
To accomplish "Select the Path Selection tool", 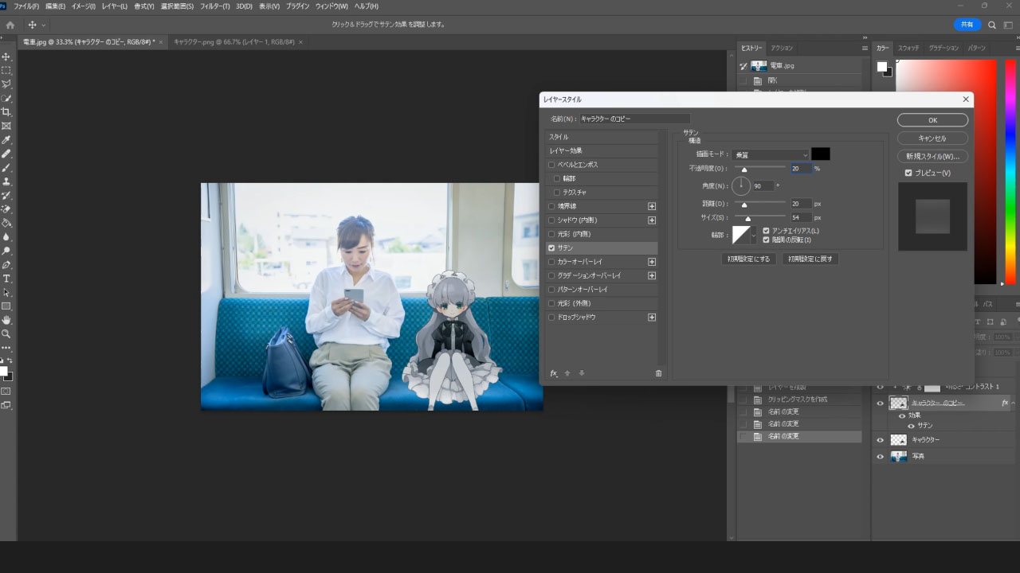I will (x=6, y=293).
